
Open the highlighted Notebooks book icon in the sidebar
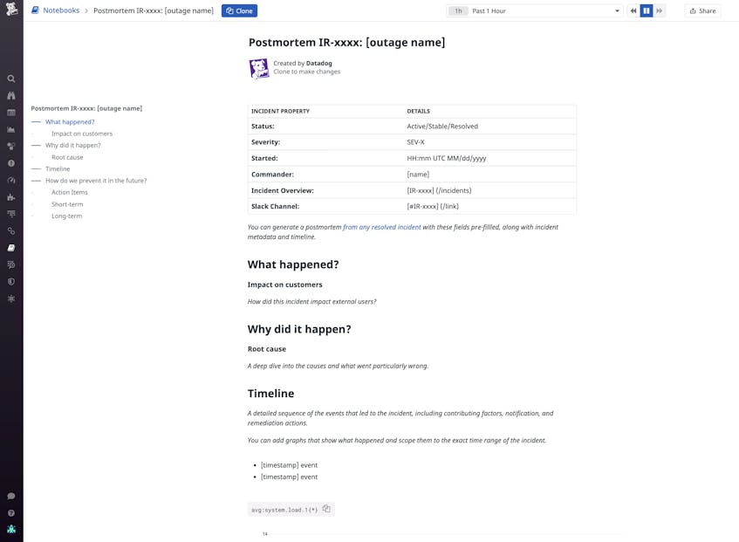click(11, 248)
